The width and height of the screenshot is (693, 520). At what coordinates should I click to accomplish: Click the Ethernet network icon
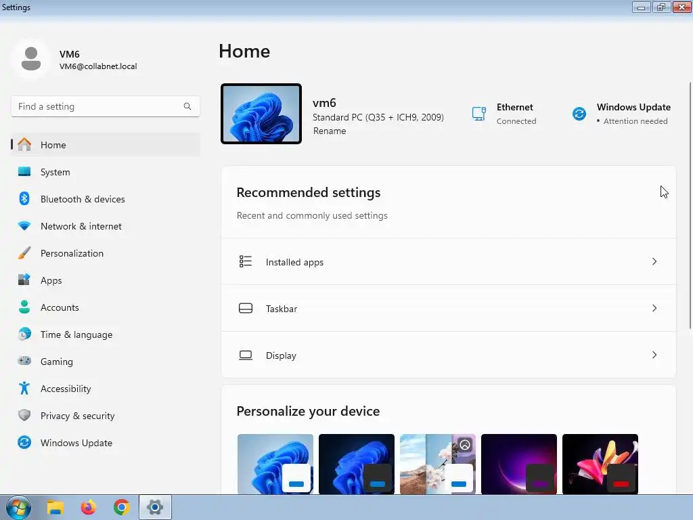(479, 114)
